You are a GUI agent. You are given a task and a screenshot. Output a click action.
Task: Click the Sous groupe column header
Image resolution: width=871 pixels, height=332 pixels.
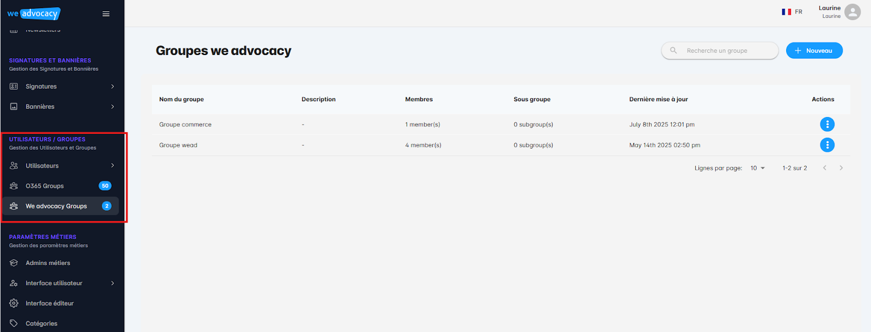[532, 100]
